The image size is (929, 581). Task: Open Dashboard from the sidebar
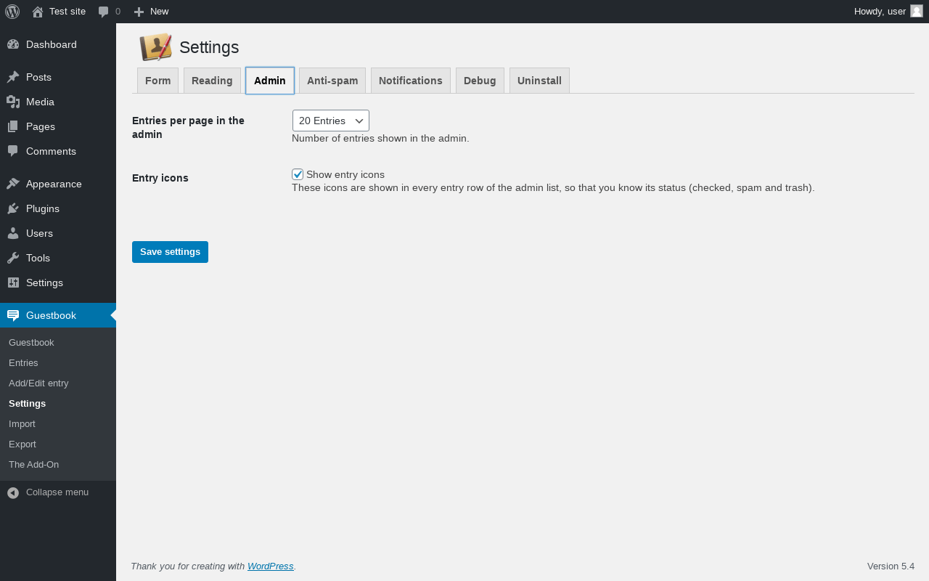click(58, 44)
